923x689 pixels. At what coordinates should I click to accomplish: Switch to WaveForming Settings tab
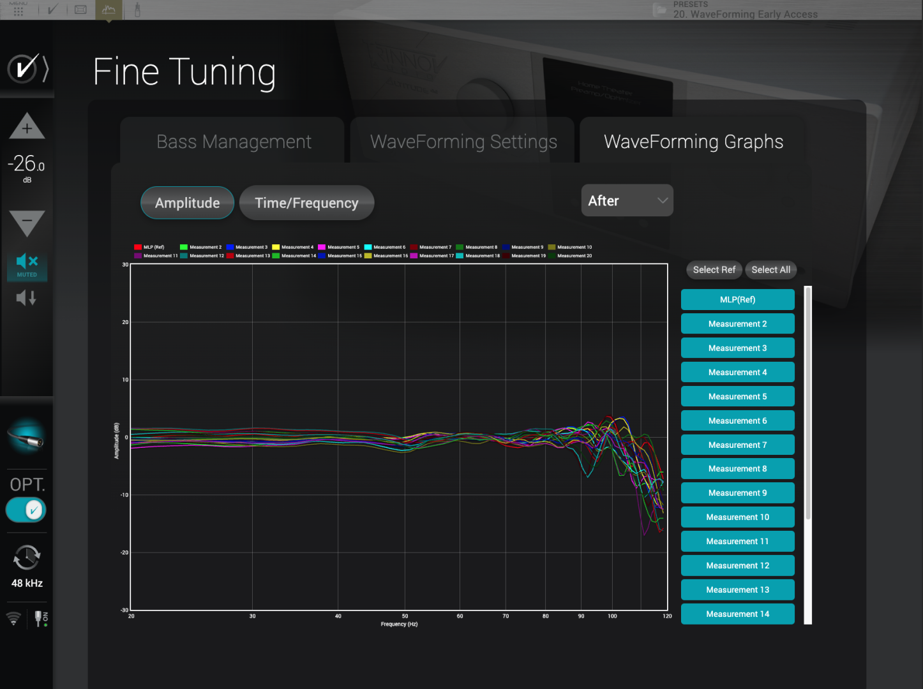click(463, 142)
